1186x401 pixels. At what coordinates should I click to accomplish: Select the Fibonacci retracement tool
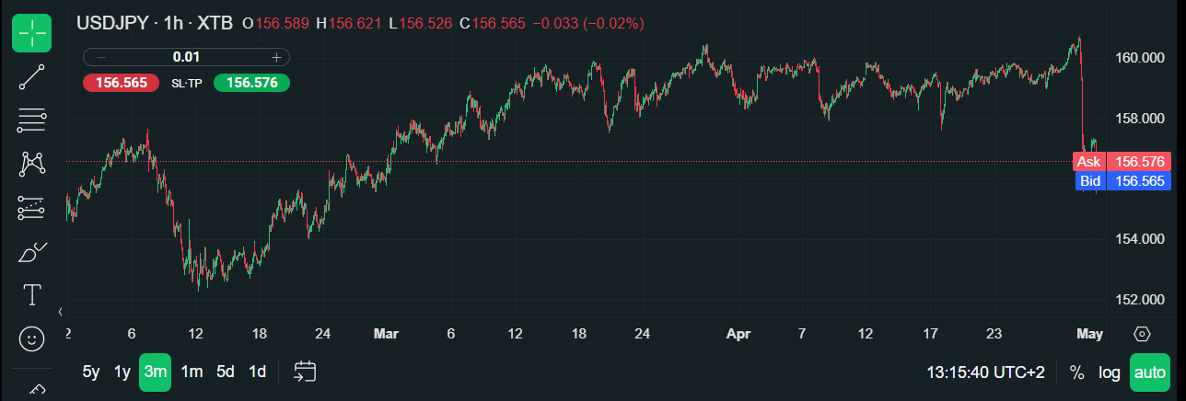[x=31, y=208]
